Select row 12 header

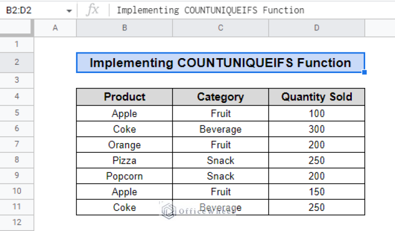(17, 222)
